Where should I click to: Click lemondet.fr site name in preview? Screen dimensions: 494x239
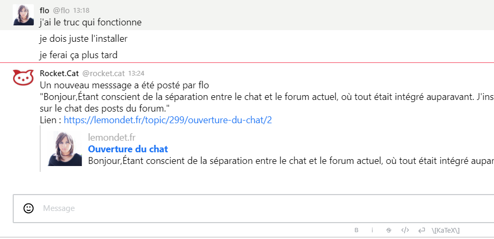pos(112,137)
